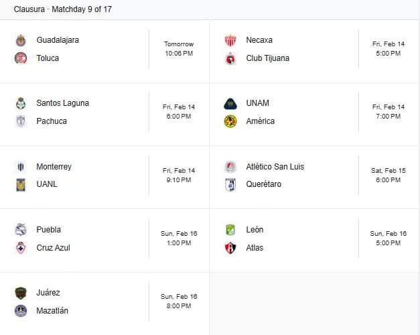Click the UNAM Pumas crest
This screenshot has width=420, height=335.
click(230, 104)
